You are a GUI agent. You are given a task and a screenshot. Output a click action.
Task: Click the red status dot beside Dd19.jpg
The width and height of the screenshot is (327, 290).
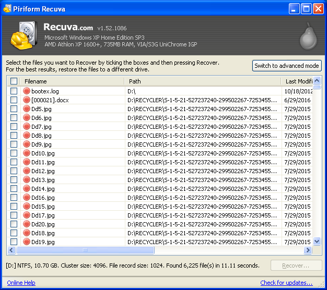pos(27,241)
